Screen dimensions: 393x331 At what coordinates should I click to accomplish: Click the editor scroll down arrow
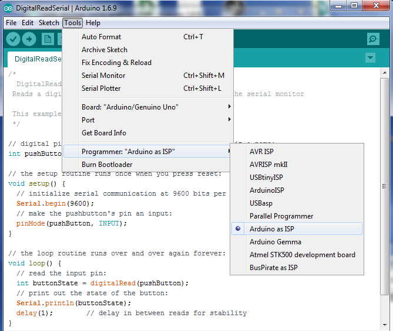(x=385, y=325)
